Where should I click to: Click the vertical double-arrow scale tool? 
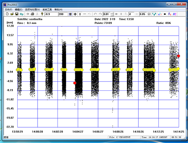coord(80,14)
